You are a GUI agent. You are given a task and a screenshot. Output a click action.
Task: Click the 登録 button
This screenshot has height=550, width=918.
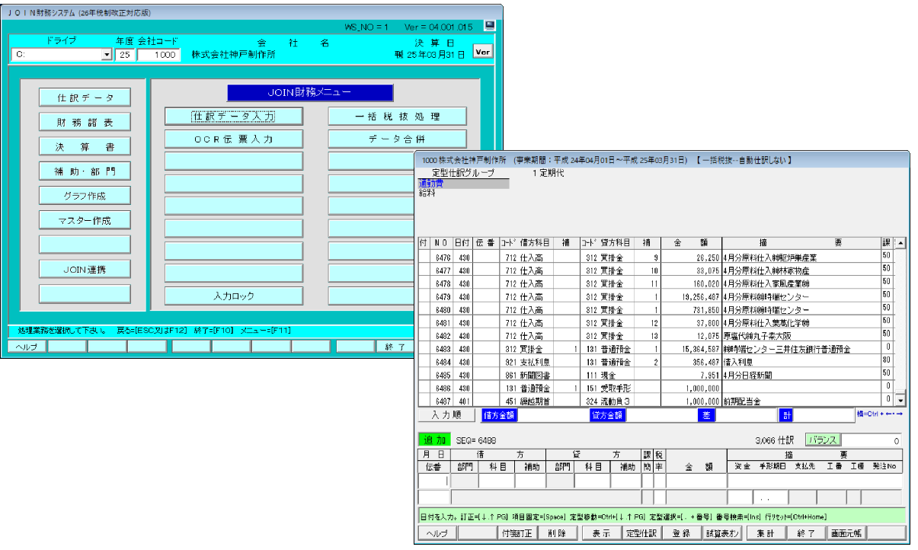pos(681,533)
